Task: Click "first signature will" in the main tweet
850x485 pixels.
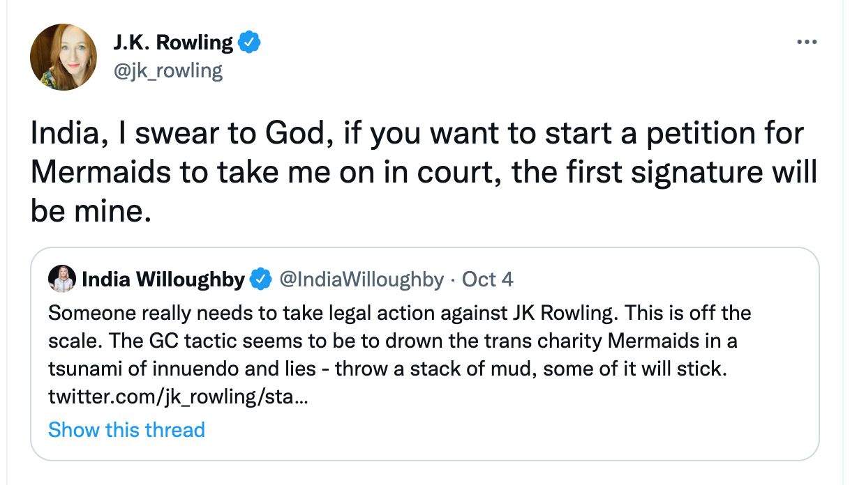Action: [664, 173]
